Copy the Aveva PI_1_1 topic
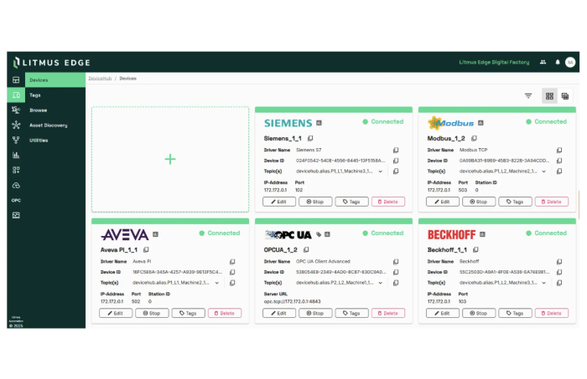Screen dimensions: 587x379 point(231,283)
